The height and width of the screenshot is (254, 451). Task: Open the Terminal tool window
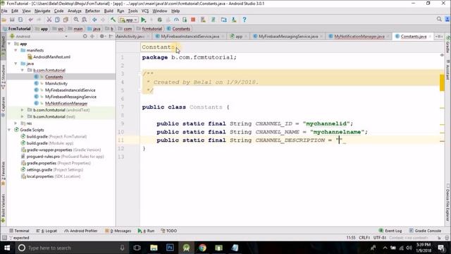point(19,231)
